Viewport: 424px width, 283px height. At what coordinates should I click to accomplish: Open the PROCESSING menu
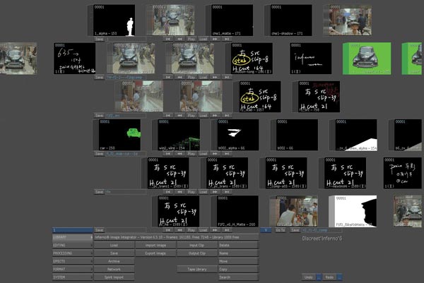72,253
